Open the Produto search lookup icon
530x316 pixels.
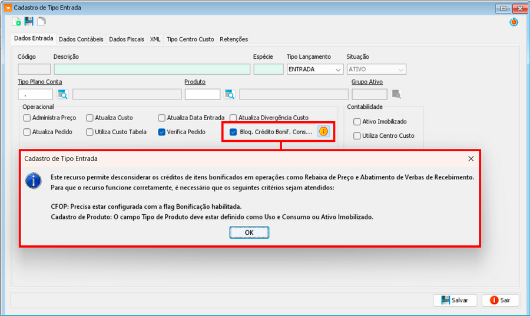(230, 94)
